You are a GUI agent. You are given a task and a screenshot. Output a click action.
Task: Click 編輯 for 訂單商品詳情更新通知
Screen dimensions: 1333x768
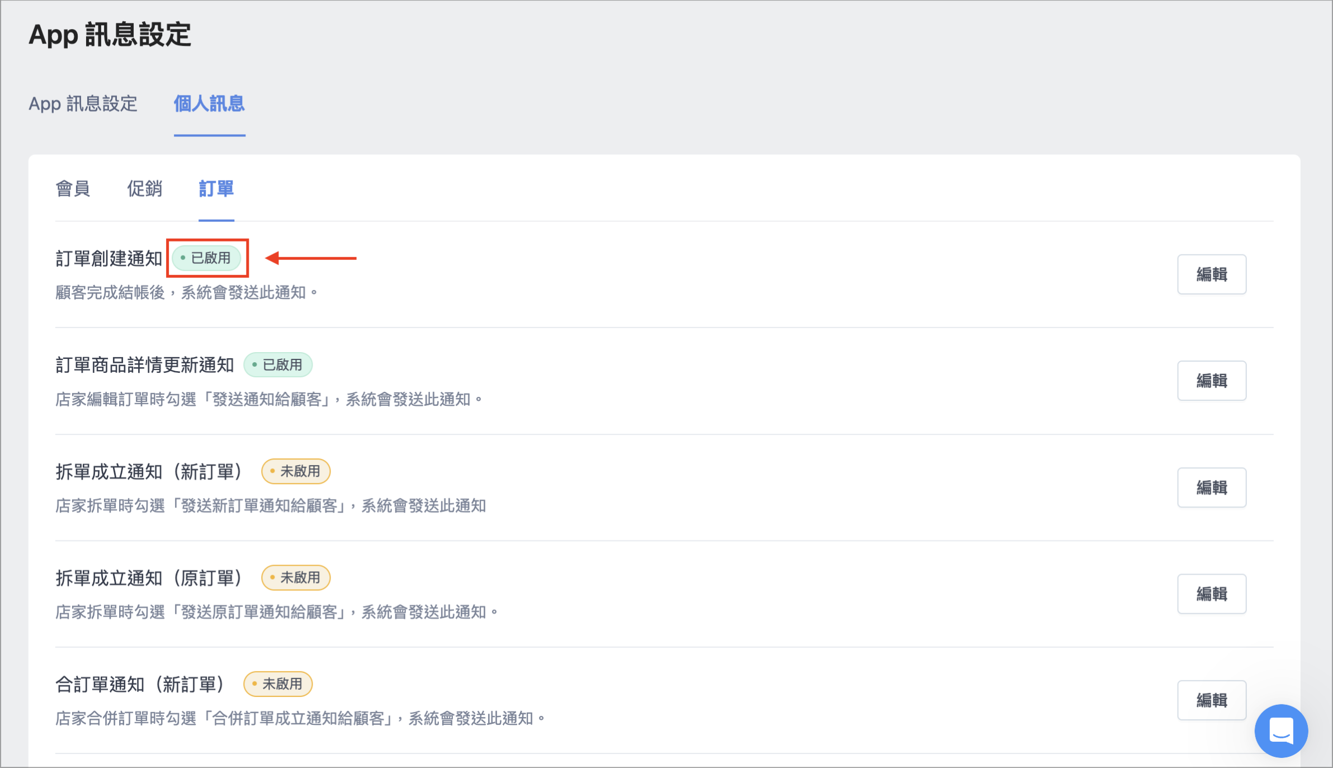(1212, 381)
